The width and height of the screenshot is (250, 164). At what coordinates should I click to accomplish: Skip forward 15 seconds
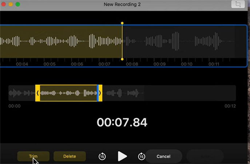click(142, 156)
